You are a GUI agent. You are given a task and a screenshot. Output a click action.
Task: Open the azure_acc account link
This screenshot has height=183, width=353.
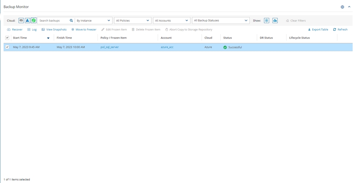coord(167,47)
